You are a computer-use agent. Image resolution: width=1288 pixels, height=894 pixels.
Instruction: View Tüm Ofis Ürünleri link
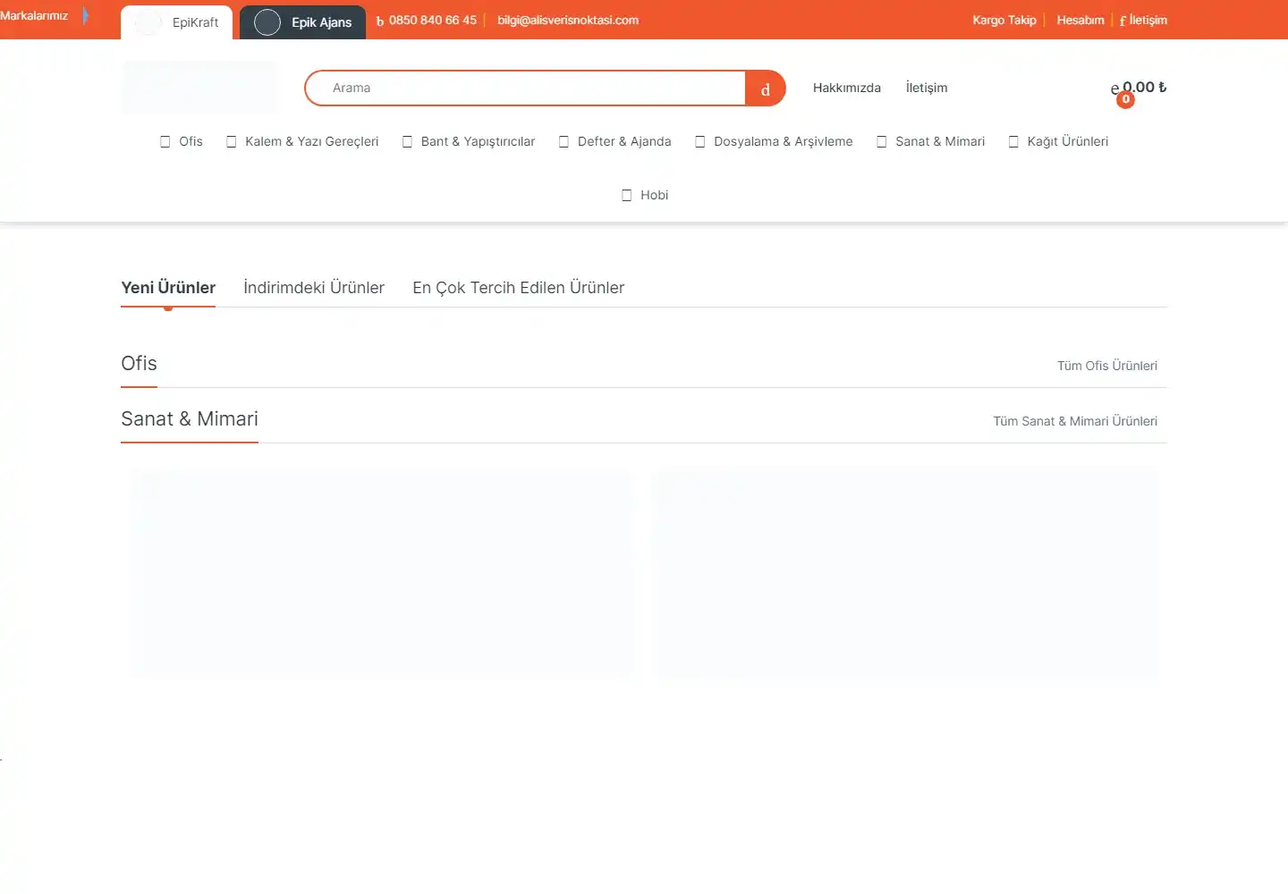1107,366
